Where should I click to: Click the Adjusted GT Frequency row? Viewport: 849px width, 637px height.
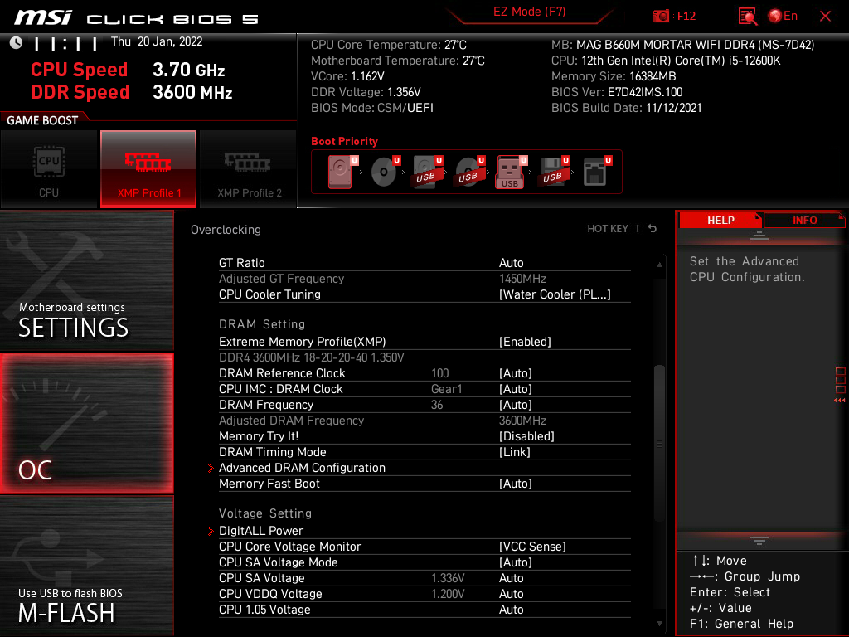424,279
